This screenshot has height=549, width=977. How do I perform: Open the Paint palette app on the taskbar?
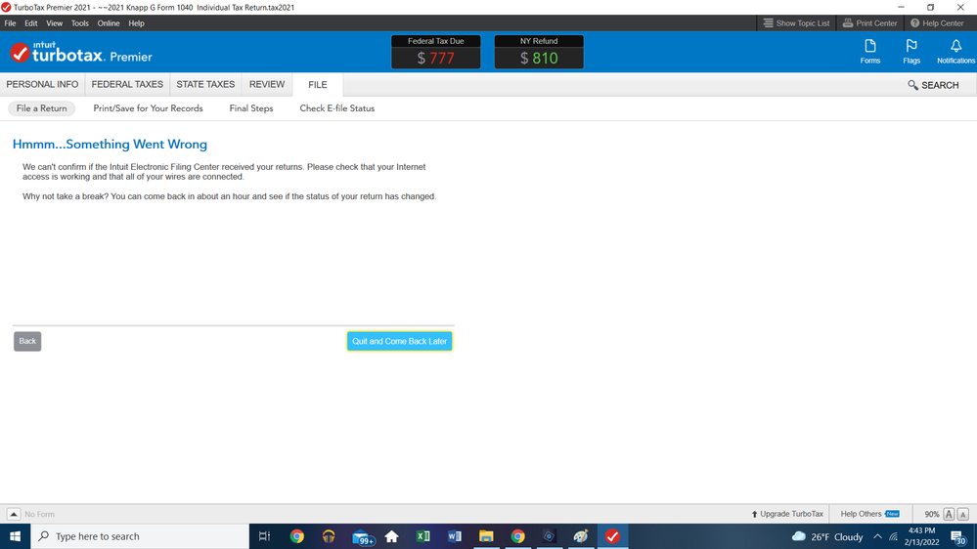pyautogui.click(x=581, y=536)
